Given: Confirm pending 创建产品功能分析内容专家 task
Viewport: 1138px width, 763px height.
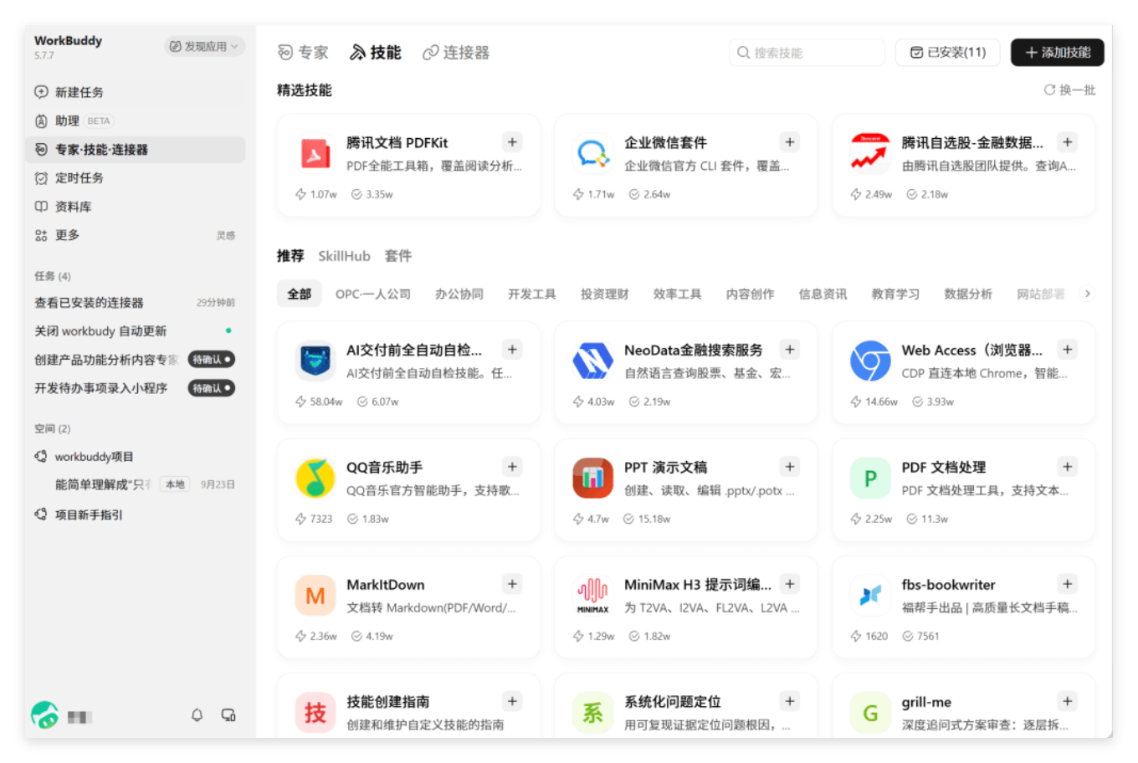Looking at the screenshot, I should [x=211, y=360].
